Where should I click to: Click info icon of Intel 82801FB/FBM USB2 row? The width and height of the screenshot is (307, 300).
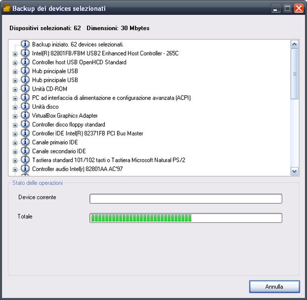(x=25, y=53)
